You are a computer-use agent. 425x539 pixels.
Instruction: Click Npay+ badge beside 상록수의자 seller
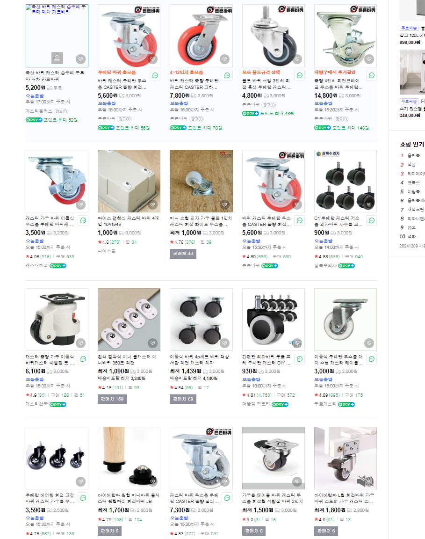346,266
